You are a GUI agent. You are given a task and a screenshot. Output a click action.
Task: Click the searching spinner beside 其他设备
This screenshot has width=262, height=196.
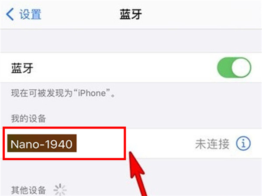click(x=60, y=189)
